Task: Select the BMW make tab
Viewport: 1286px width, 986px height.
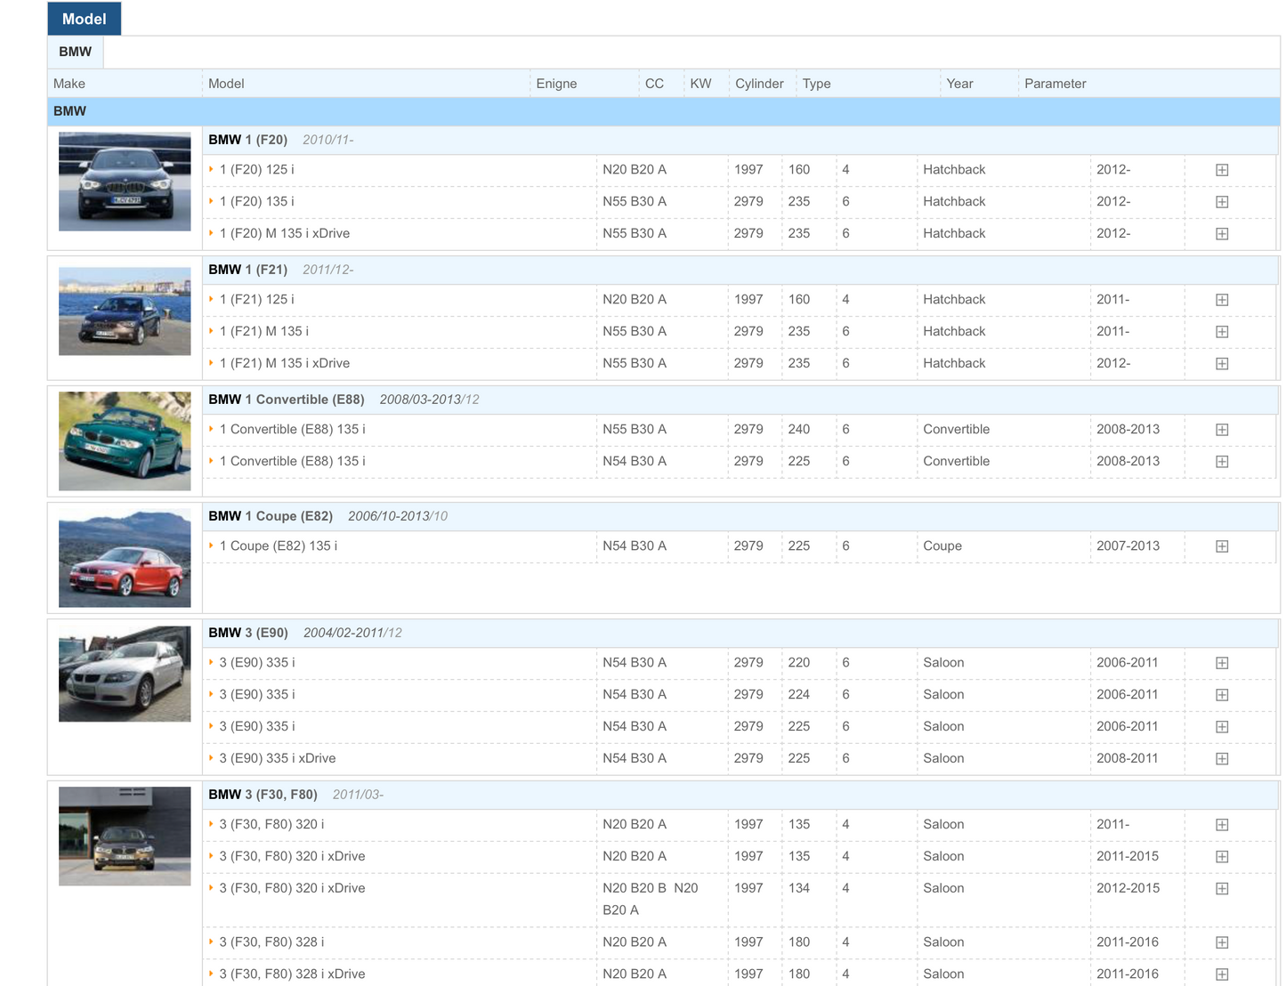Action: [76, 52]
